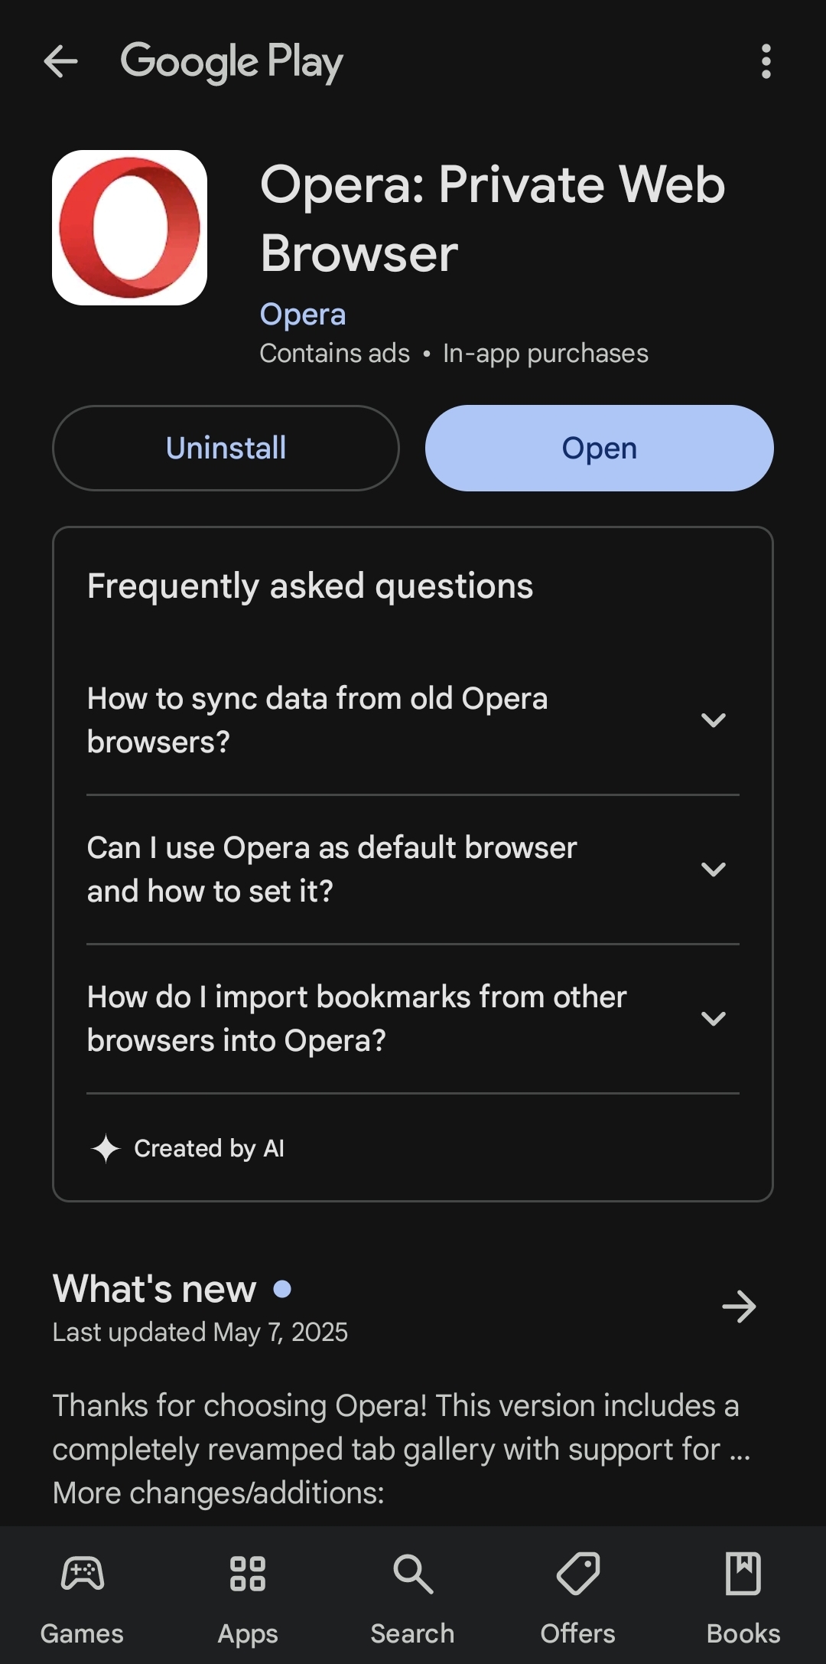
Task: Expand the sync data from old Opera question
Action: click(x=713, y=720)
